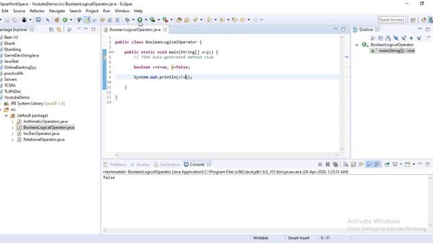The width and height of the screenshot is (433, 243).
Task: Click Smart Insert status bar entry
Action: (x=298, y=238)
